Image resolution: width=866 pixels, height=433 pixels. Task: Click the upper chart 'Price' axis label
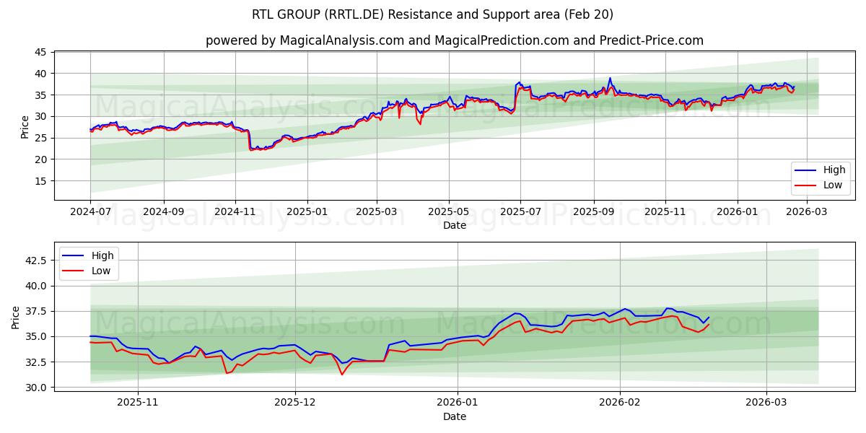coord(25,127)
